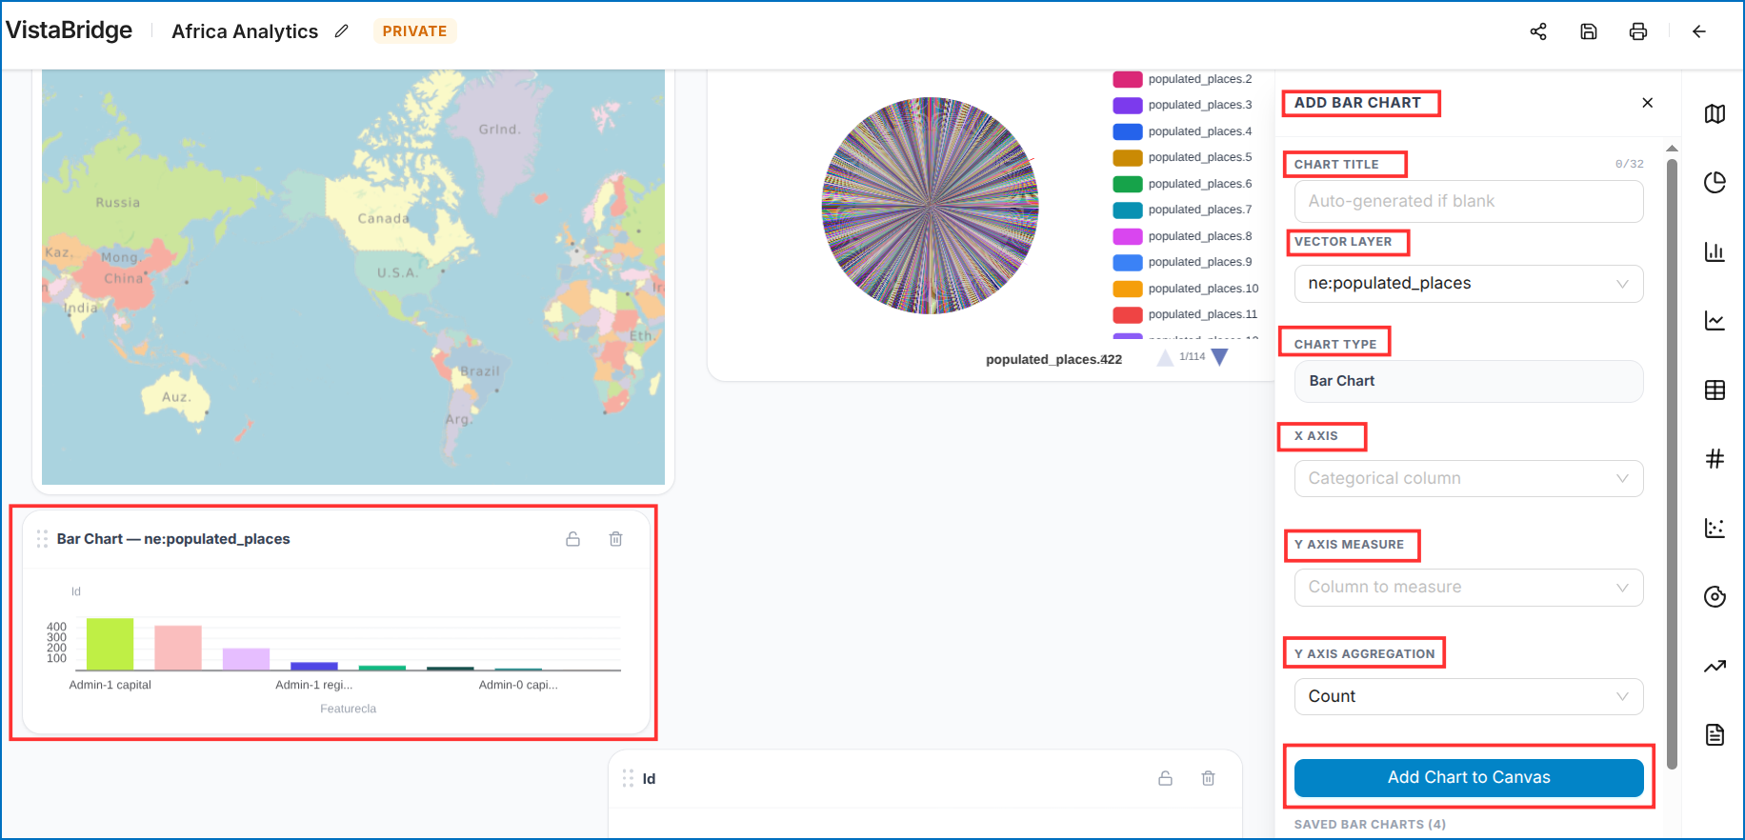Open the trend arrow tool in sidebar
1745x840 pixels.
1715,666
